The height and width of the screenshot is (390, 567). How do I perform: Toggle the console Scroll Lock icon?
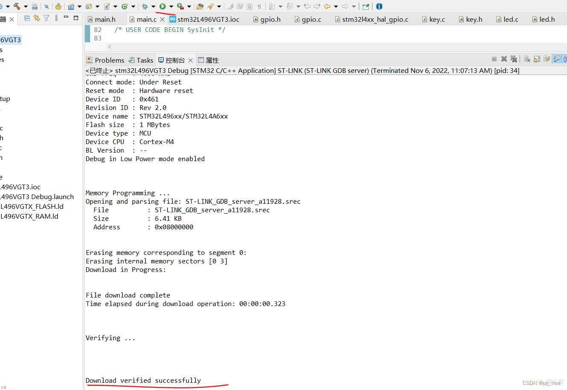(537, 59)
